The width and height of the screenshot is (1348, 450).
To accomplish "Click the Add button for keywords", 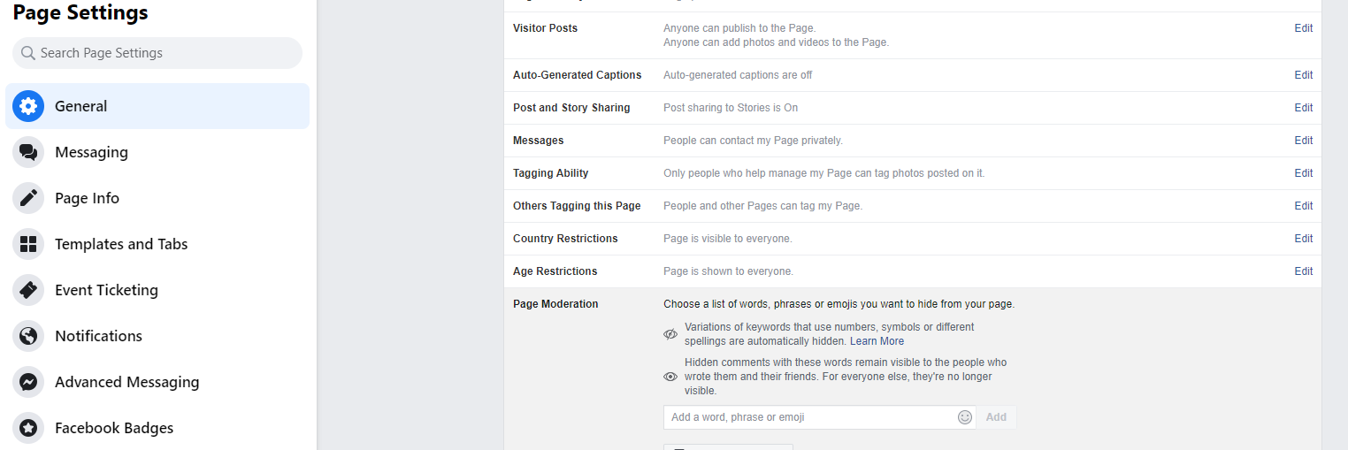I will point(996,417).
